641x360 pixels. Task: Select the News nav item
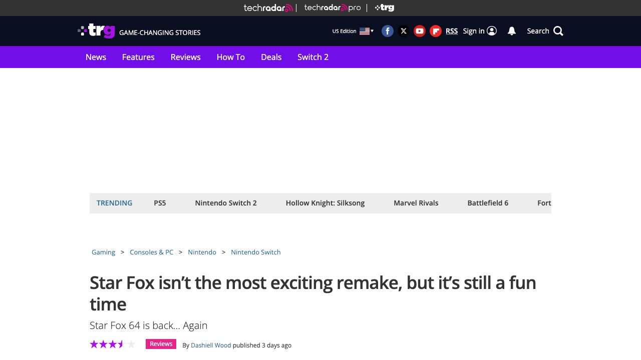(x=96, y=57)
